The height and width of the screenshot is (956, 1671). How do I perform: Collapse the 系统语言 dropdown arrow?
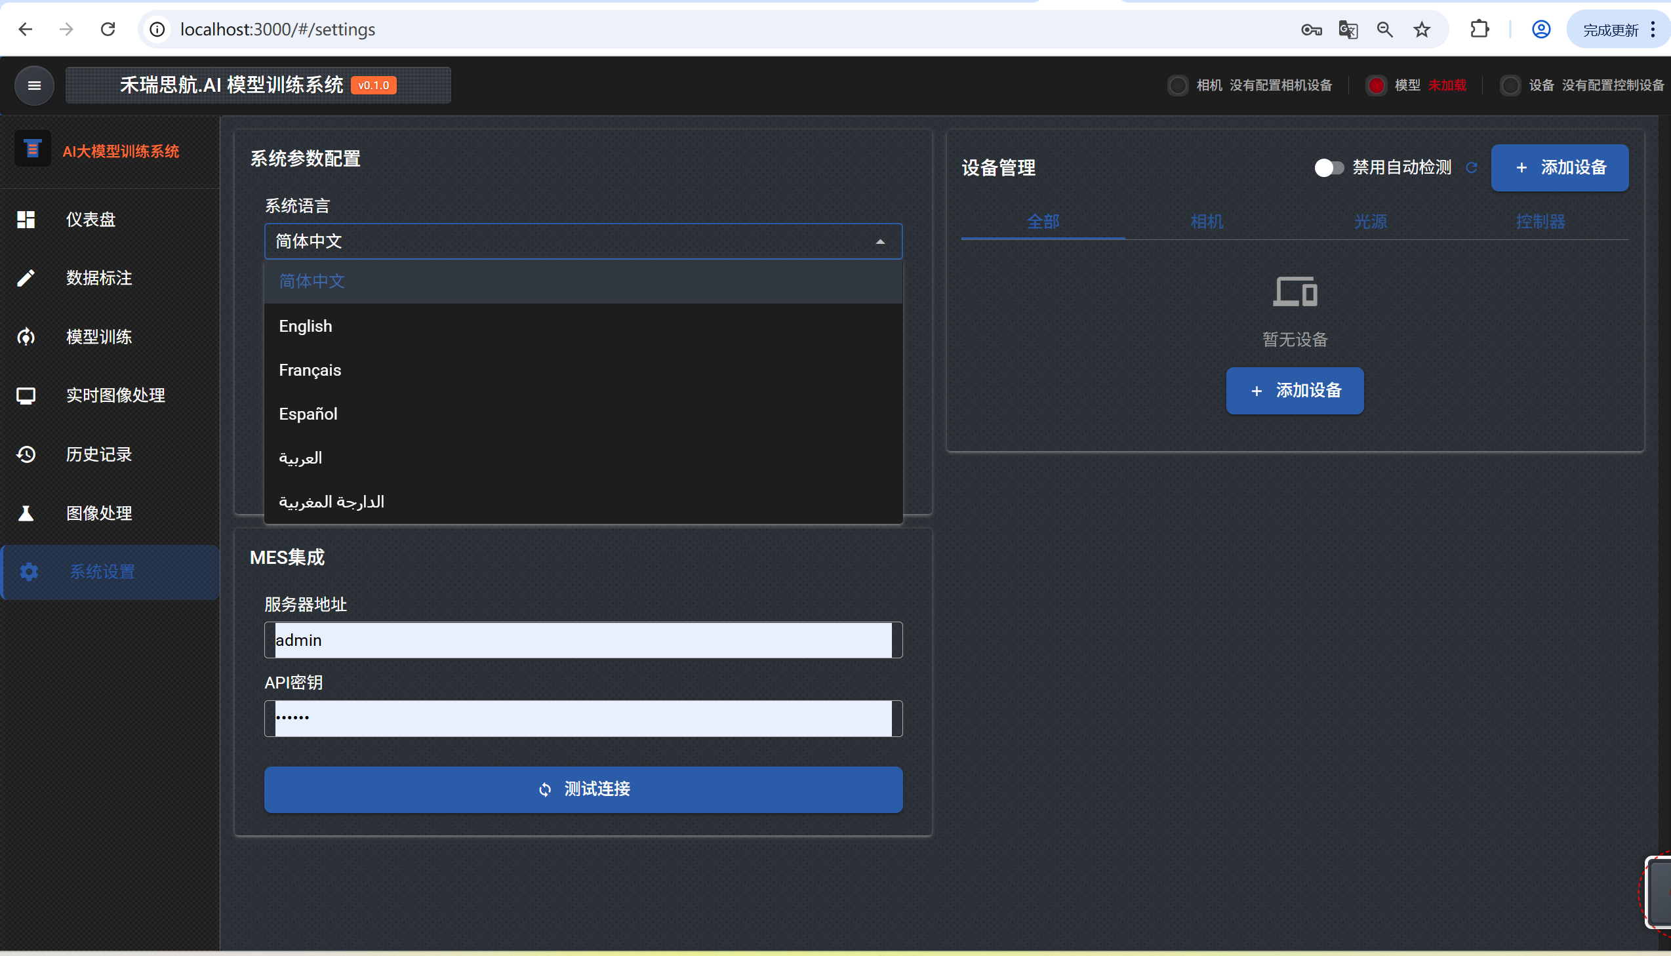coord(881,242)
